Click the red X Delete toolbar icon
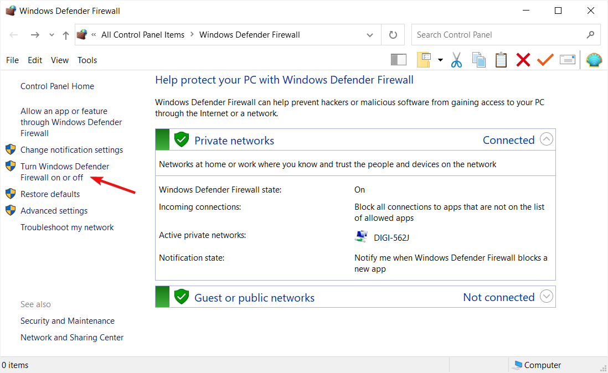This screenshot has width=608, height=373. (523, 60)
